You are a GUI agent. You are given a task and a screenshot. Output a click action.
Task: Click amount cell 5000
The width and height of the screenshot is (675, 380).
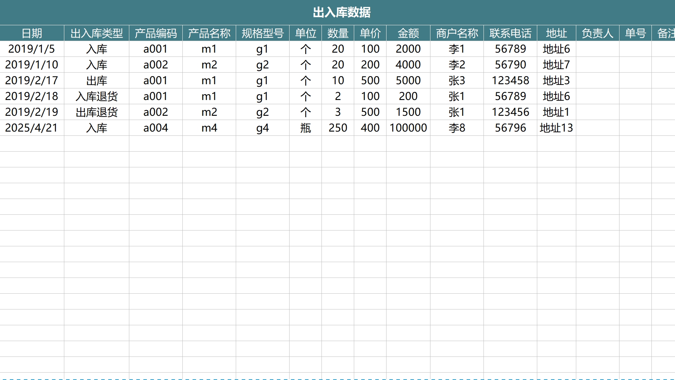408,80
